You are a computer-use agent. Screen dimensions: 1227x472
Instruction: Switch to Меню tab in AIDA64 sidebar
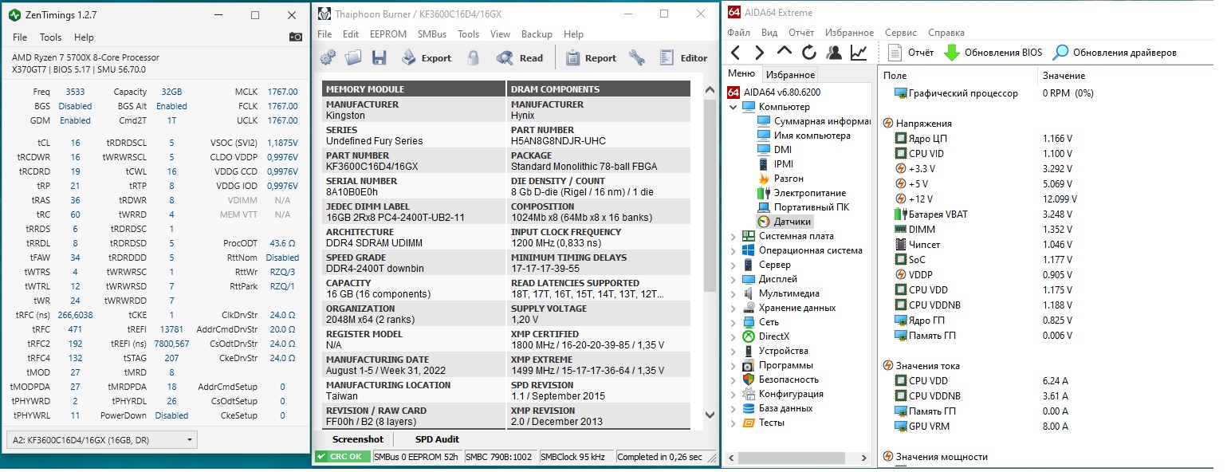741,73
